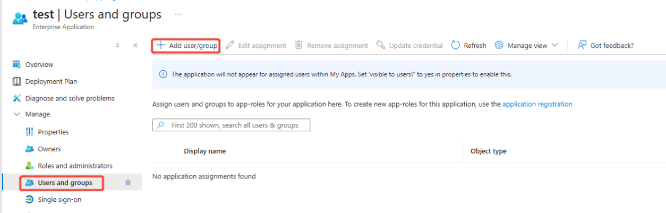The height and width of the screenshot is (213, 666).
Task: Click 'No application assignments found' text
Action: tap(204, 176)
